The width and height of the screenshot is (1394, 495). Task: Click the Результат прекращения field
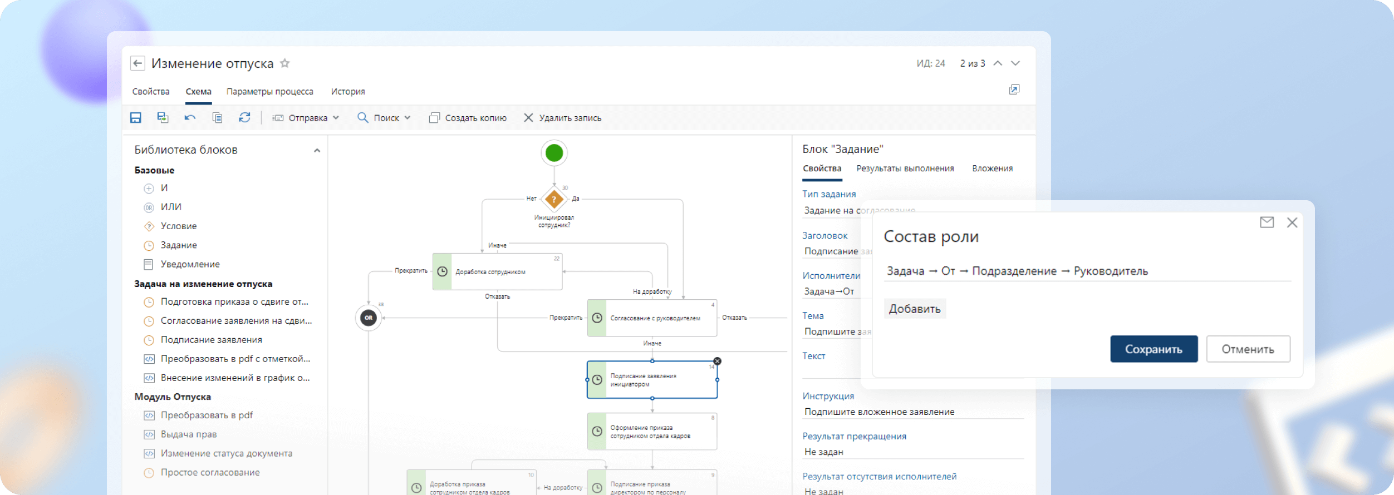click(x=913, y=452)
